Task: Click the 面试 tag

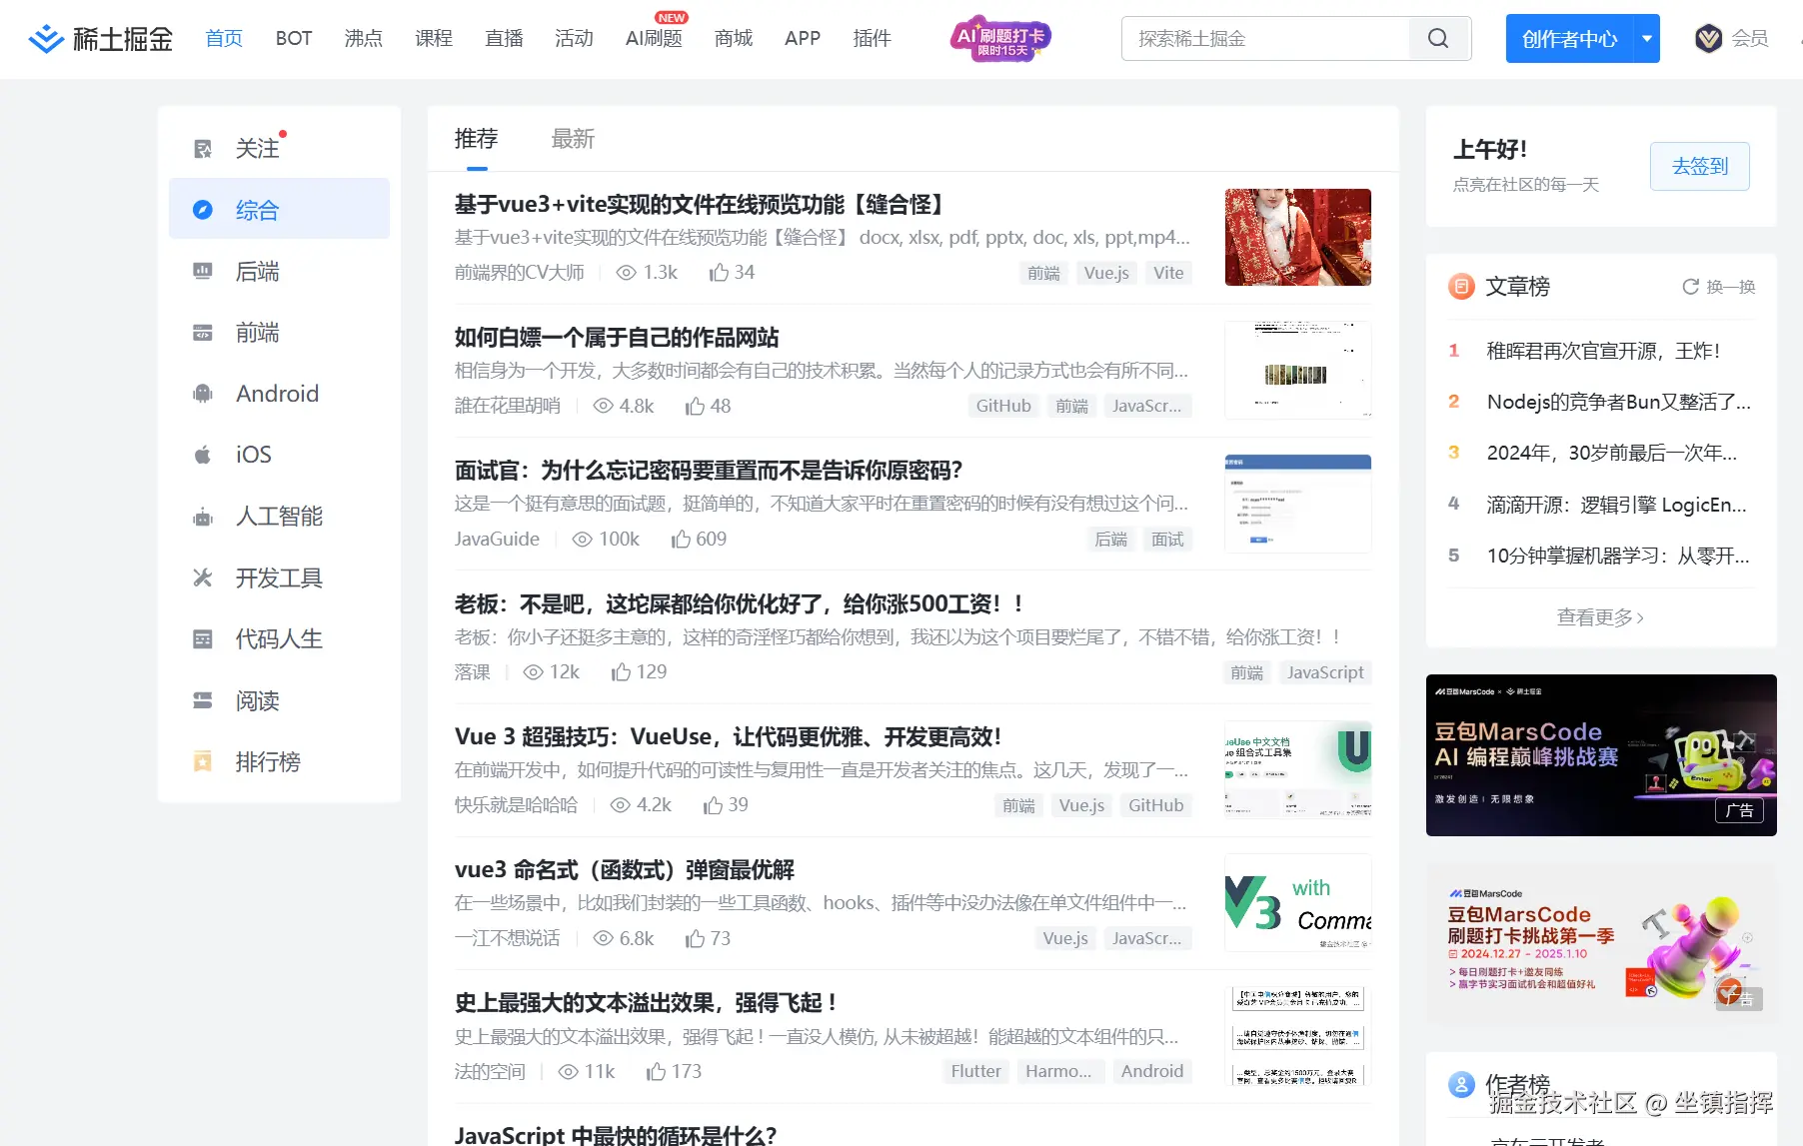Action: pyautogui.click(x=1167, y=540)
